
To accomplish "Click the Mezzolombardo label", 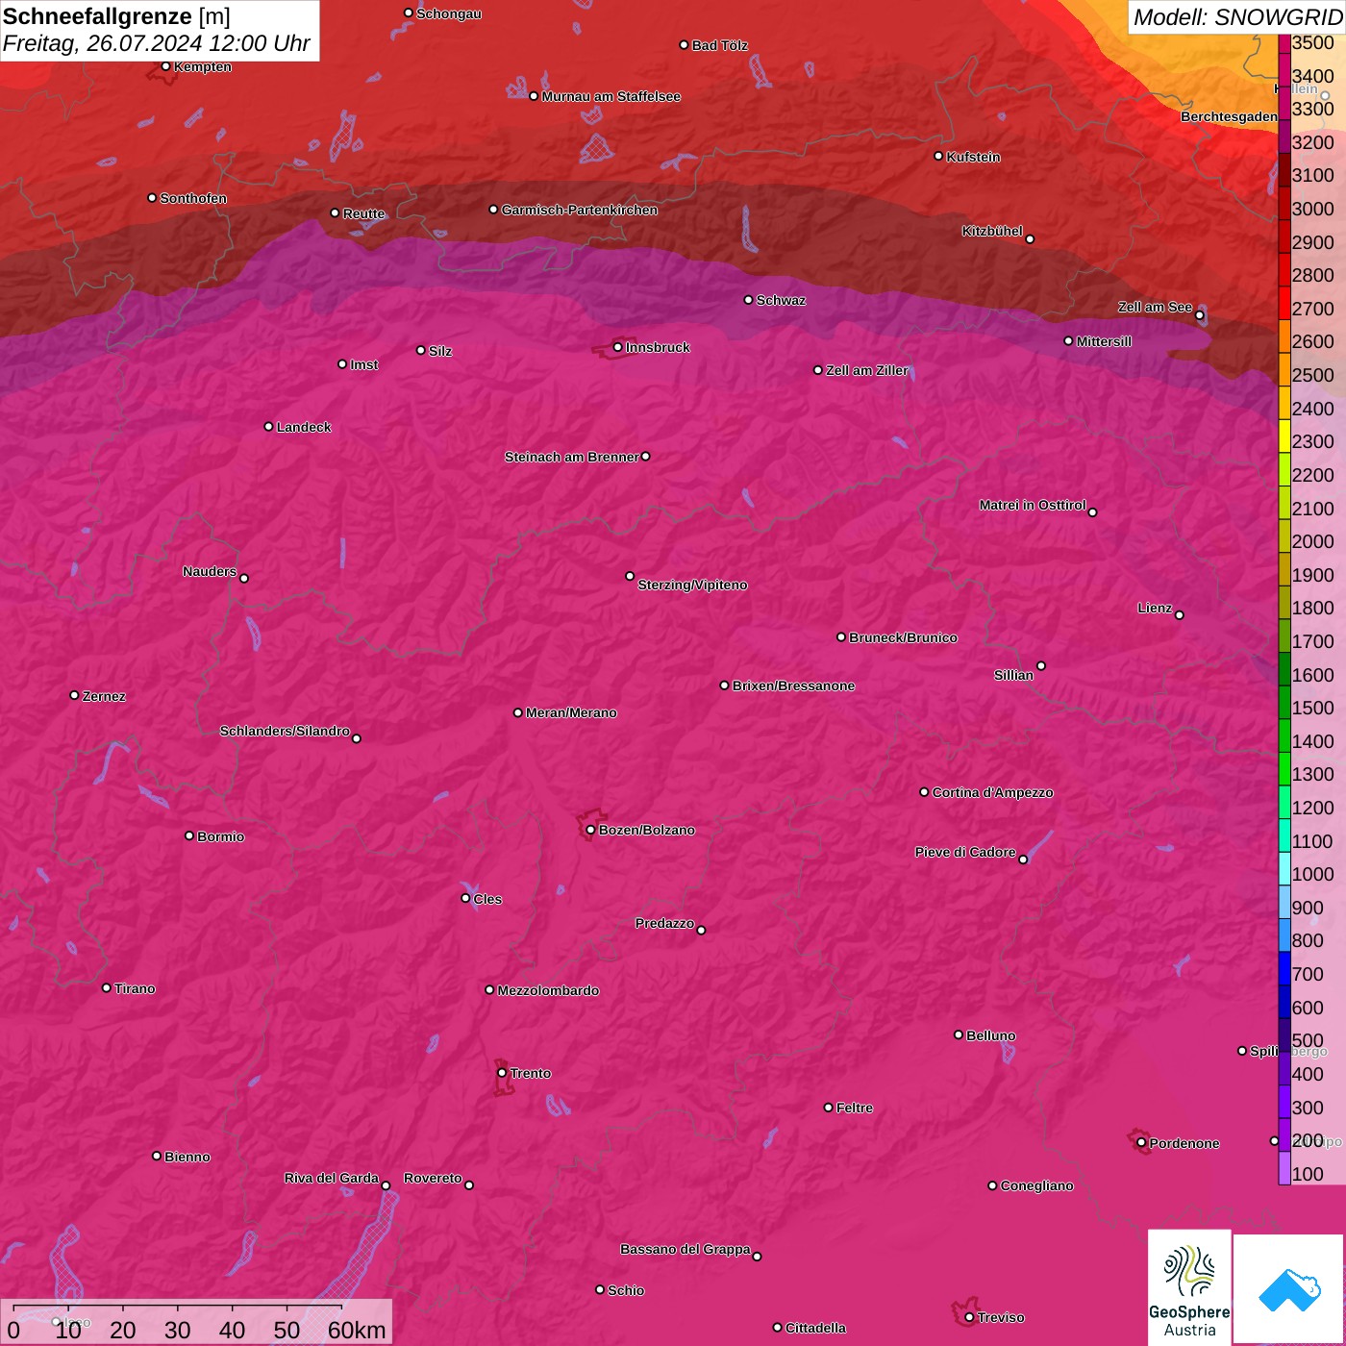I will point(548,990).
